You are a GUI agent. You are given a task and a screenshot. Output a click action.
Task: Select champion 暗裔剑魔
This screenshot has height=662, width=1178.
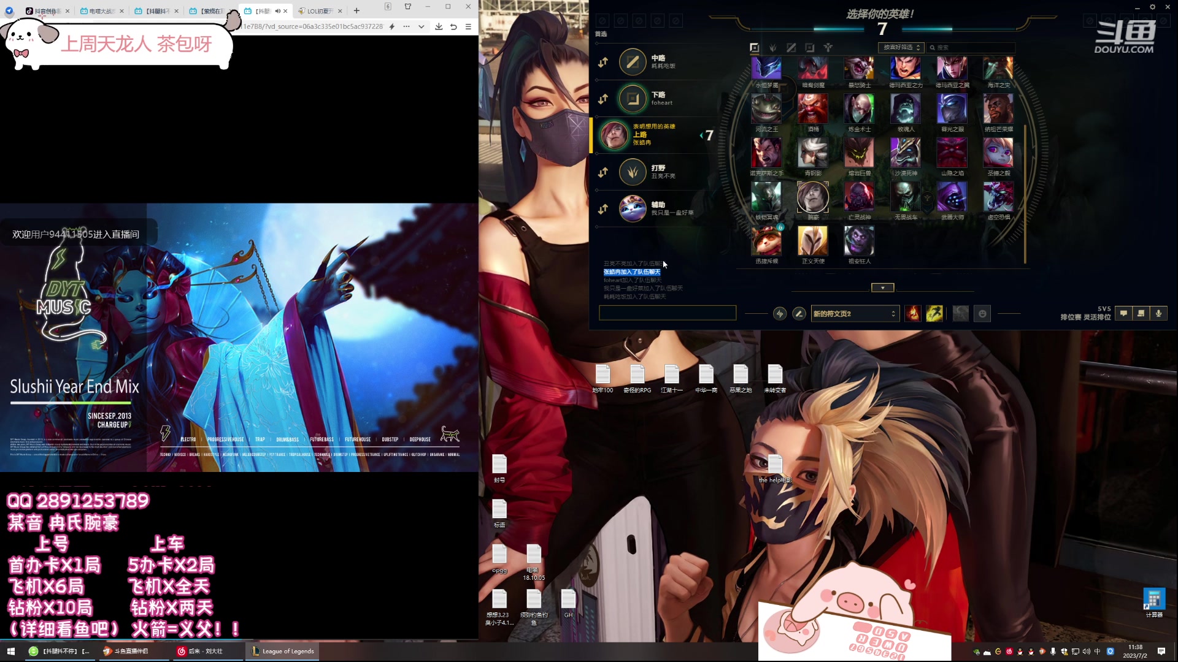(813, 69)
